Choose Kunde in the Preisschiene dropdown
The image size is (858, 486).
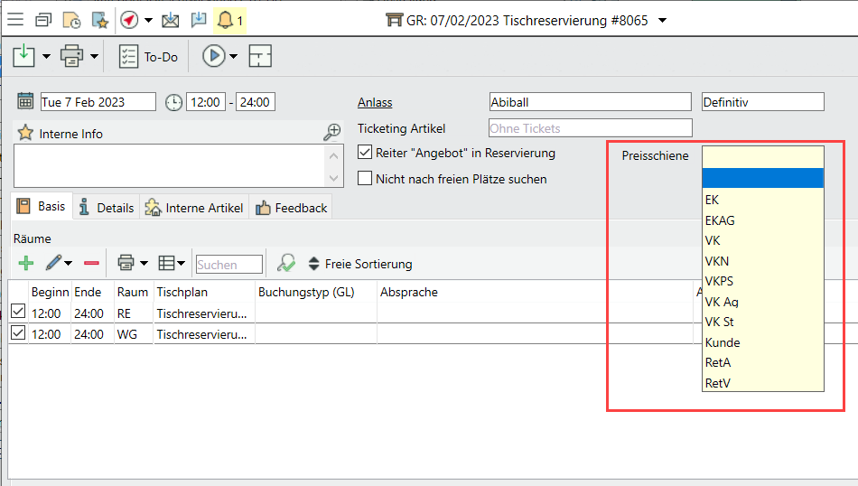pyautogui.click(x=723, y=342)
